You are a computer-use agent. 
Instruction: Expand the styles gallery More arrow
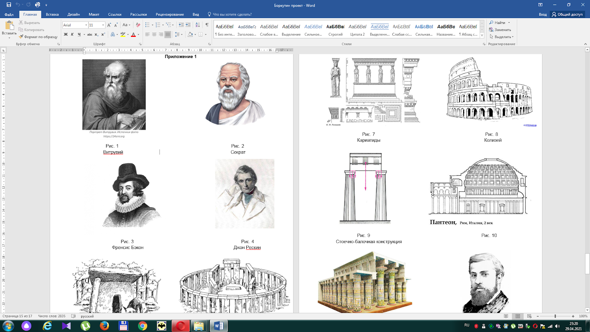point(482,36)
